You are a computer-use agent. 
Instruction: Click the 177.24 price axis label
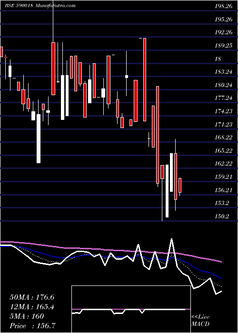click(223, 98)
